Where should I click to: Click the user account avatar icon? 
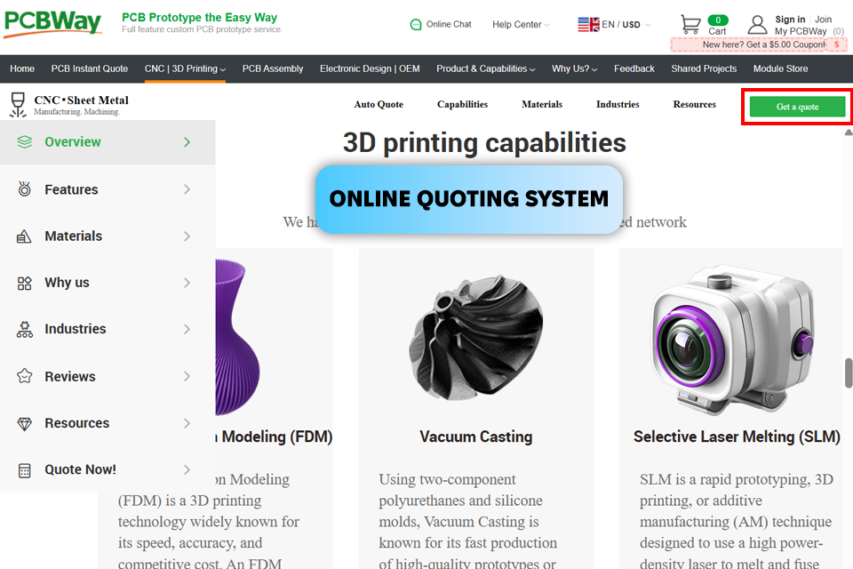[x=757, y=25]
